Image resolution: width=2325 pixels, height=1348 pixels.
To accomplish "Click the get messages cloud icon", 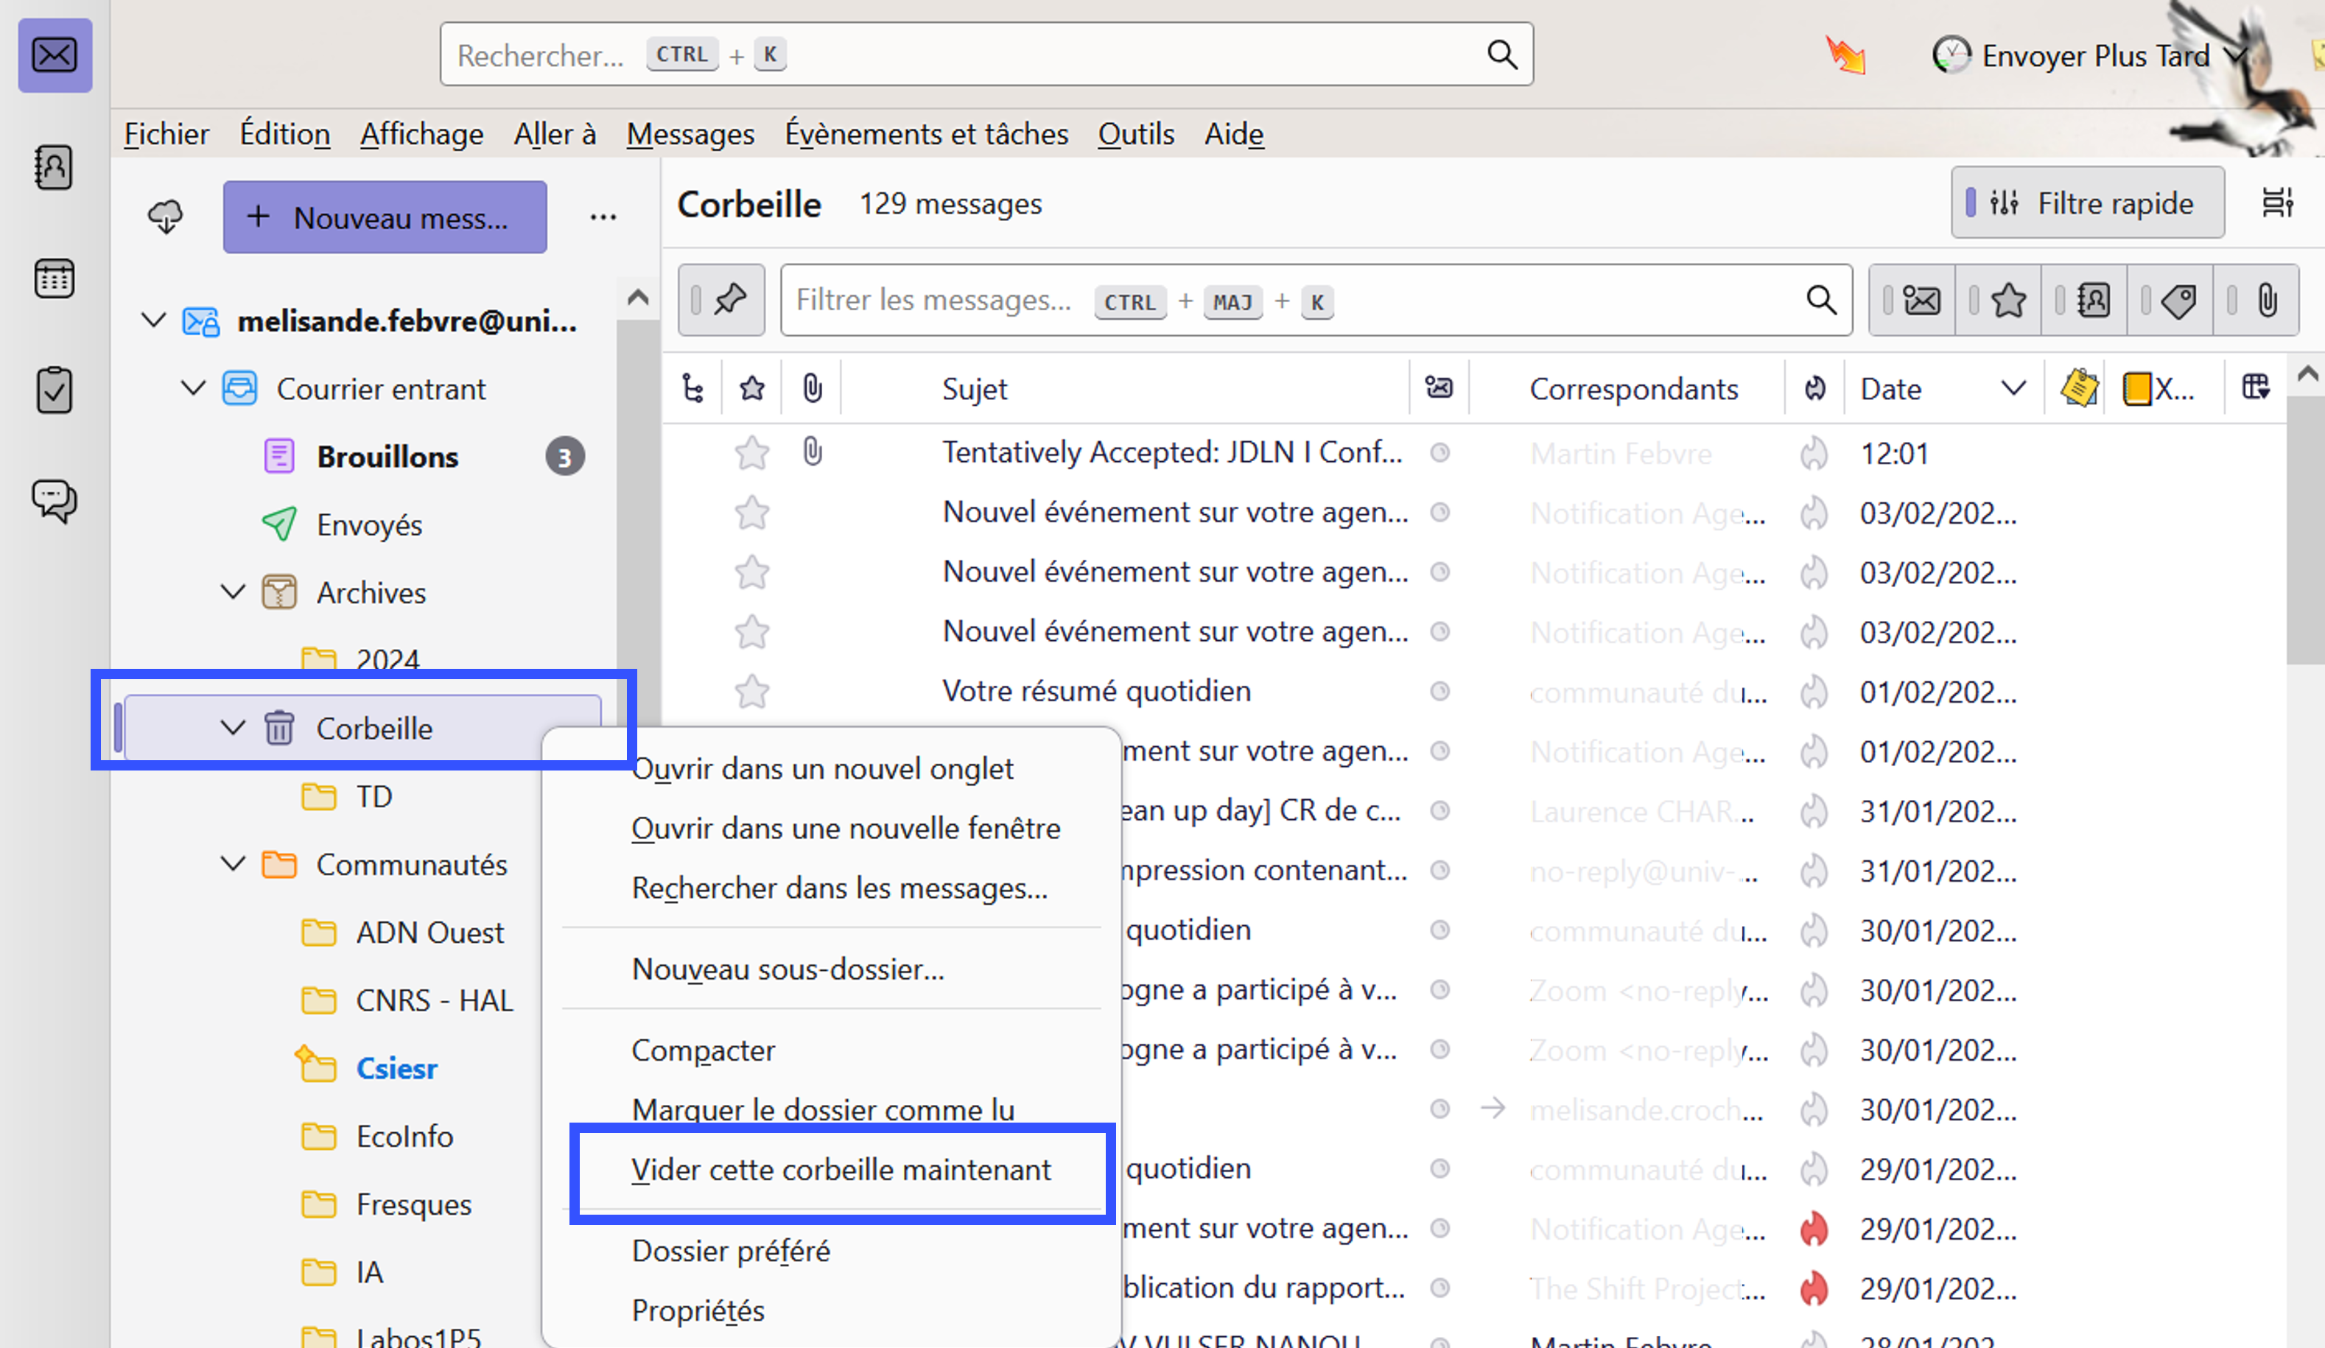I will (165, 218).
